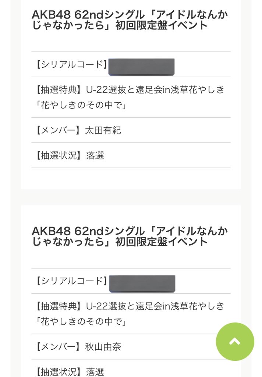Tap 「花やしきのその中で」 in second card
This screenshot has height=377, width=262.
pos(81,321)
